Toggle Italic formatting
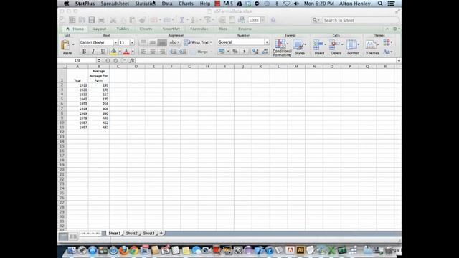This screenshot has width=459, height=258. tap(93, 52)
